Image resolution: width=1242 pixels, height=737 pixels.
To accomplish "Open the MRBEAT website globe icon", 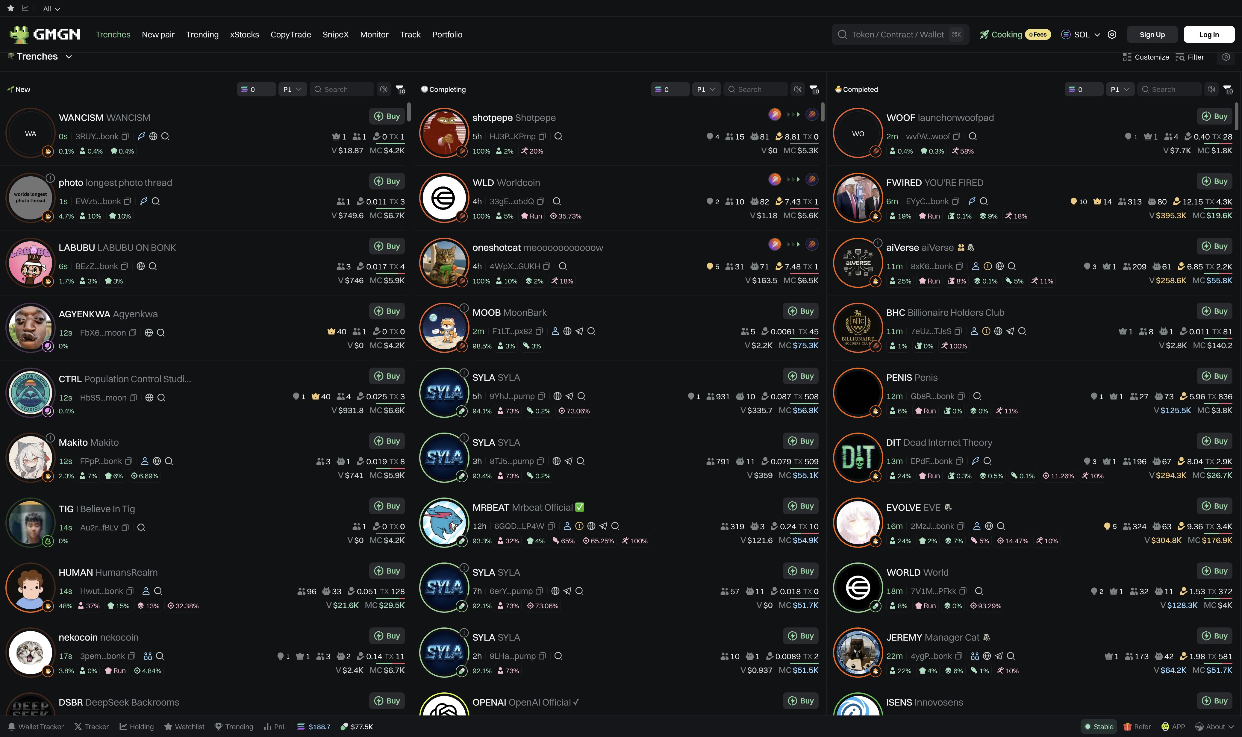I will click(x=591, y=526).
